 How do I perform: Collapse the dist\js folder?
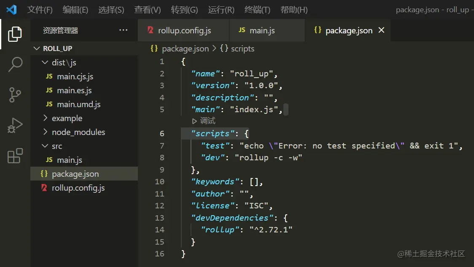[x=45, y=62]
